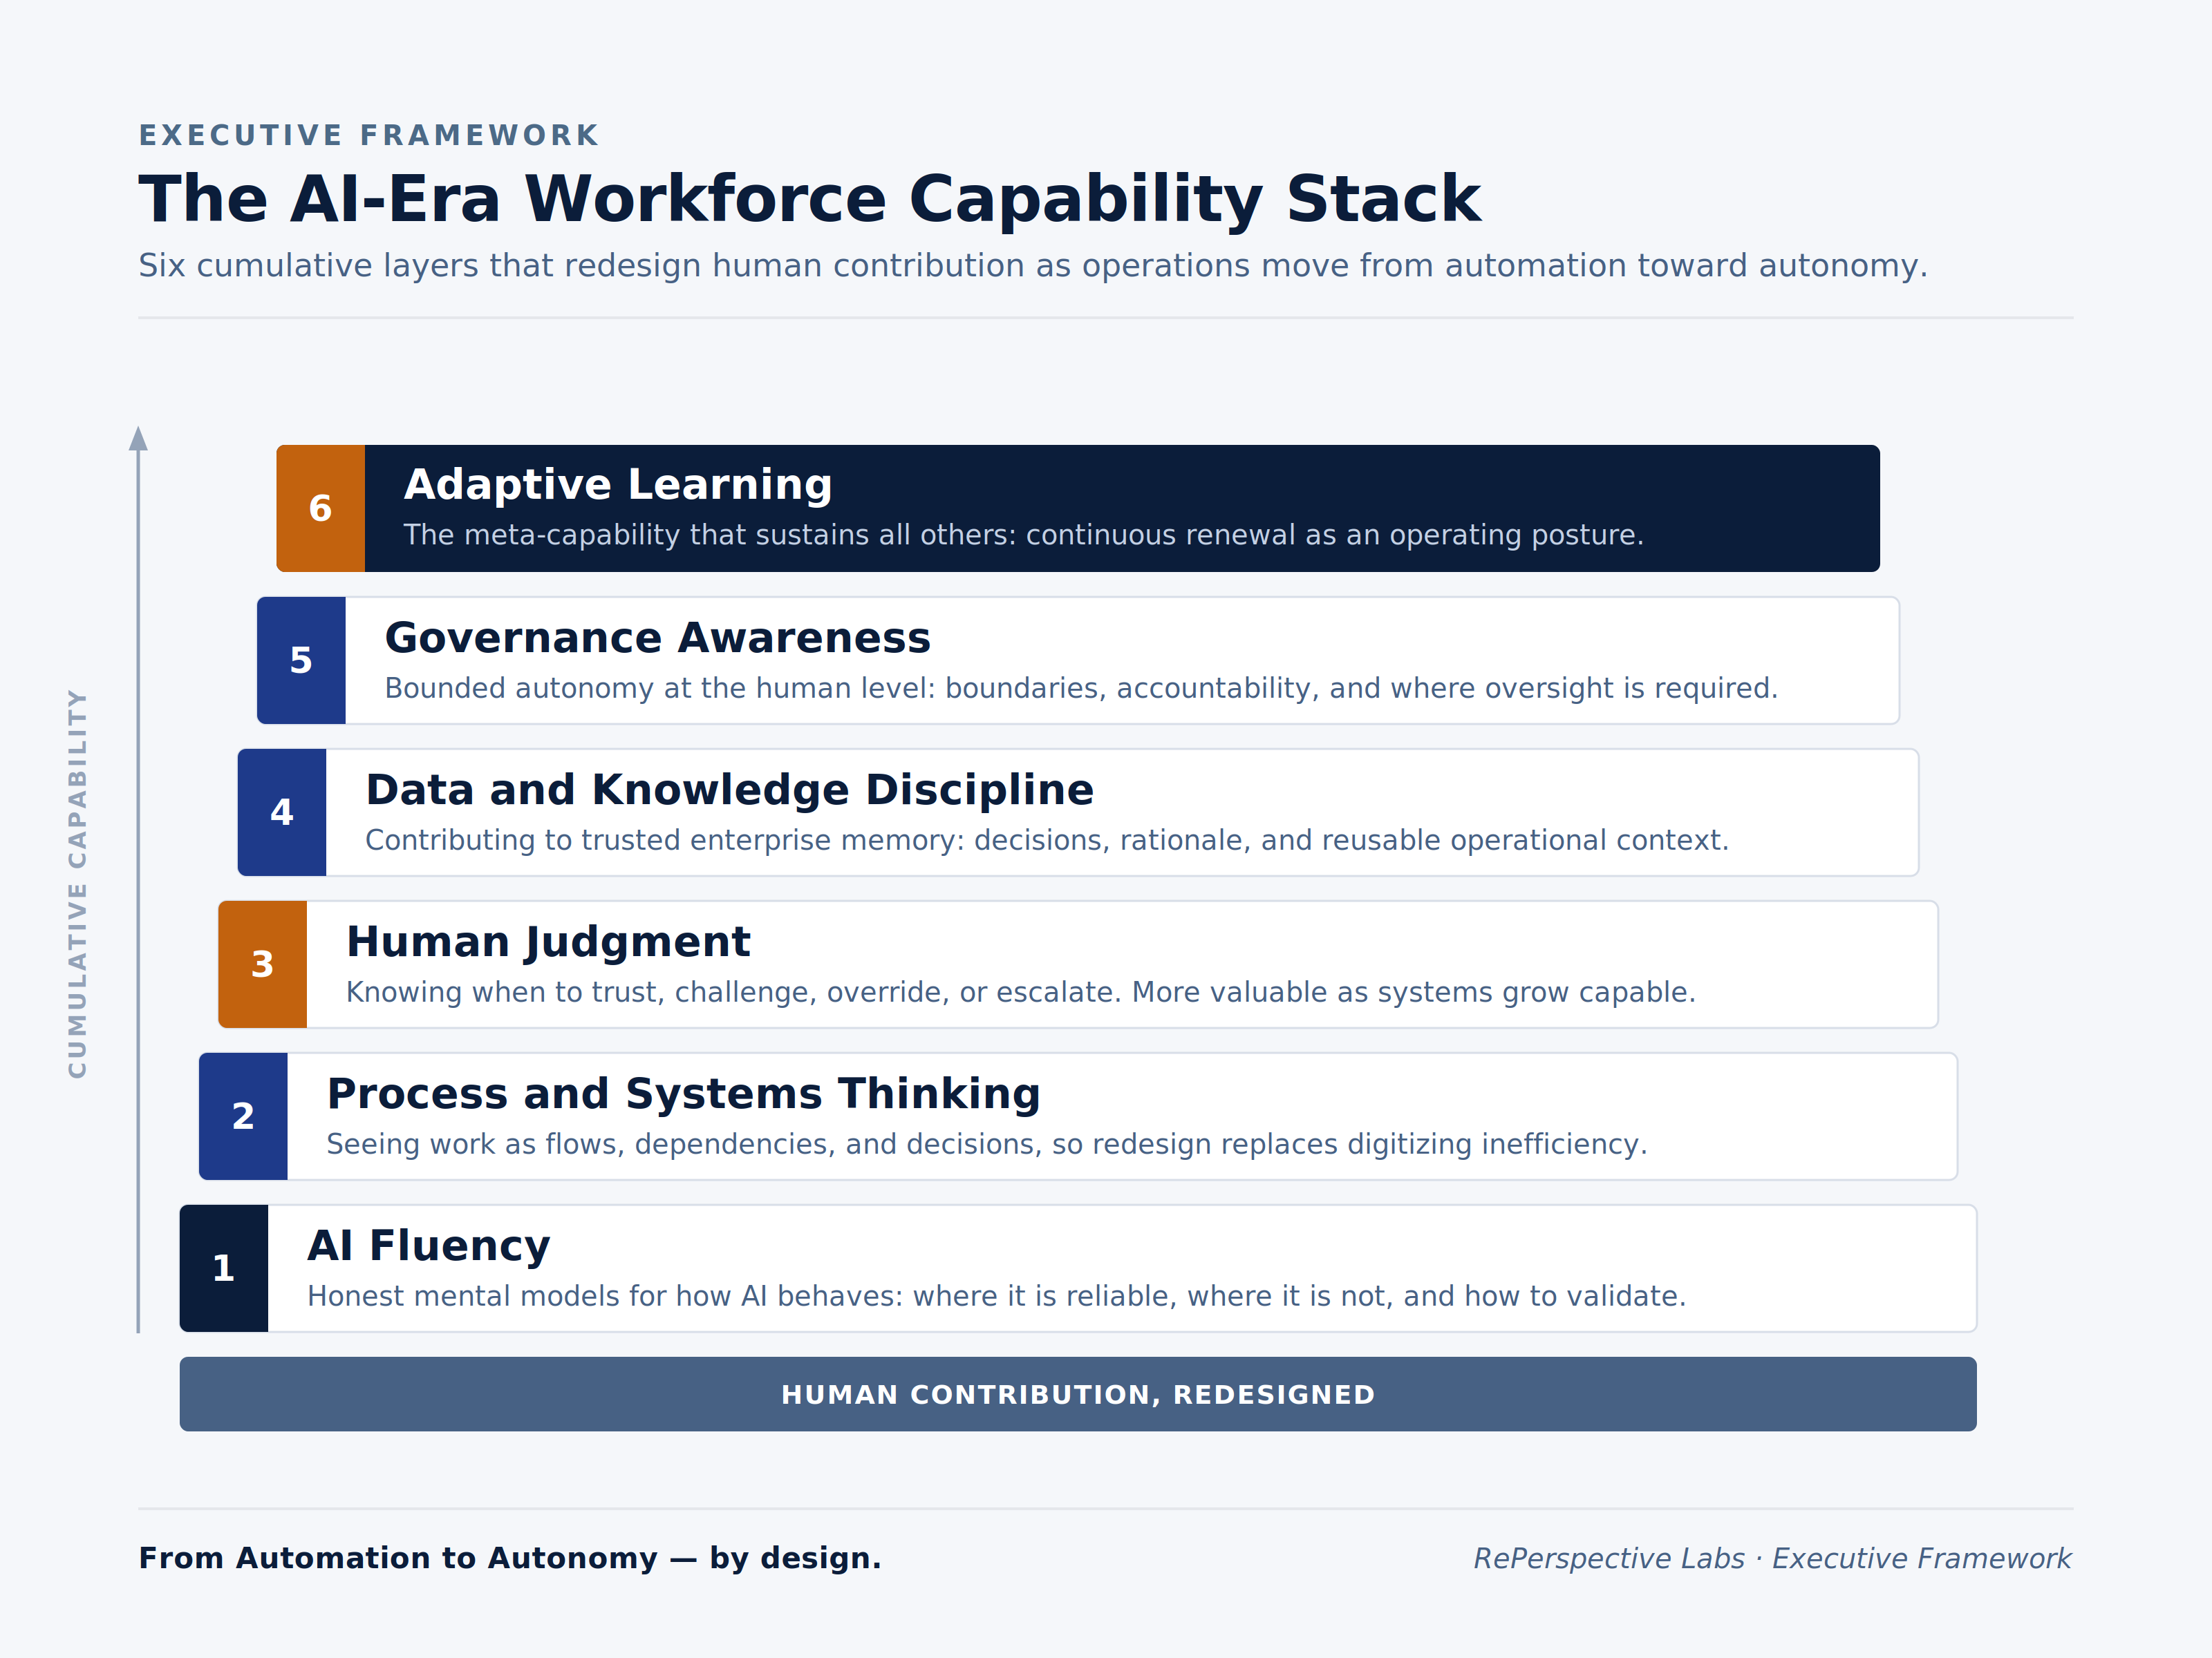The height and width of the screenshot is (1658, 2212).
Task: Click the 'Six cumulative layers' subtitle
Action: click(x=1033, y=267)
